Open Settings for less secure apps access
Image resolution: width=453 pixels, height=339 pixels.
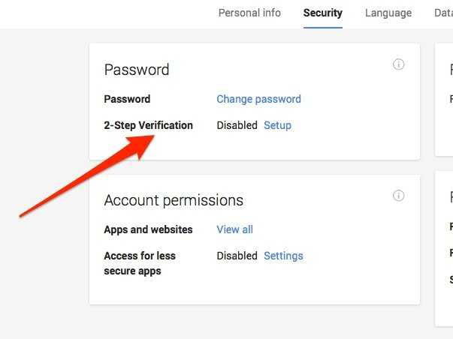[283, 256]
